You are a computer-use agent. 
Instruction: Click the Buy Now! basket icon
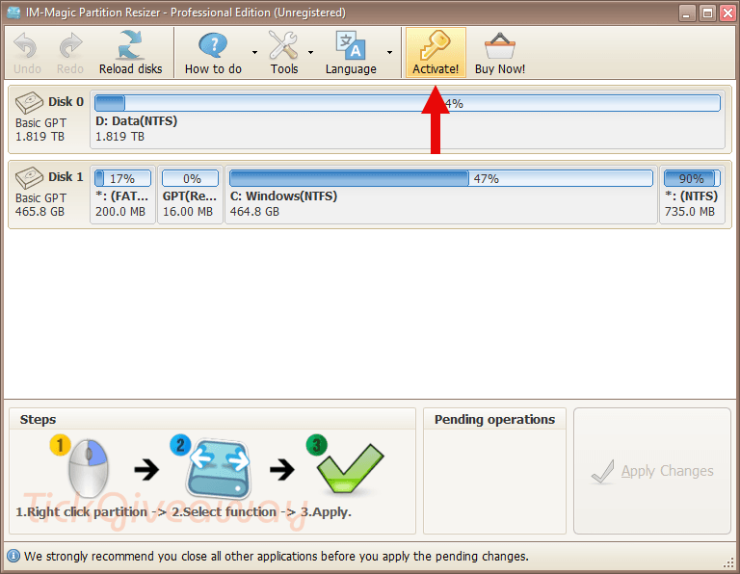pyautogui.click(x=500, y=46)
